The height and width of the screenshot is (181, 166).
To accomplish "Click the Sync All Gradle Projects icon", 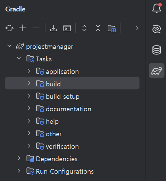I will (9, 28).
